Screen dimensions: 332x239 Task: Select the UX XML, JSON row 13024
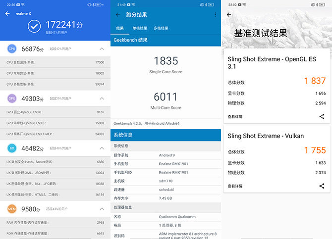click(55, 173)
